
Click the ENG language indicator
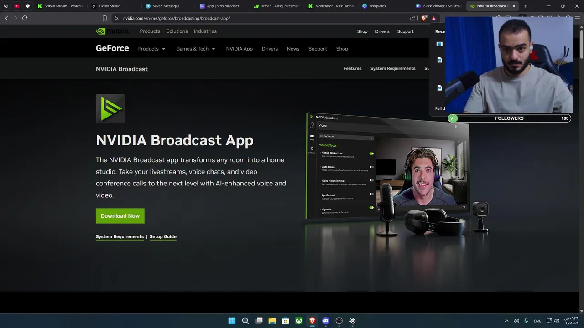[x=537, y=321]
